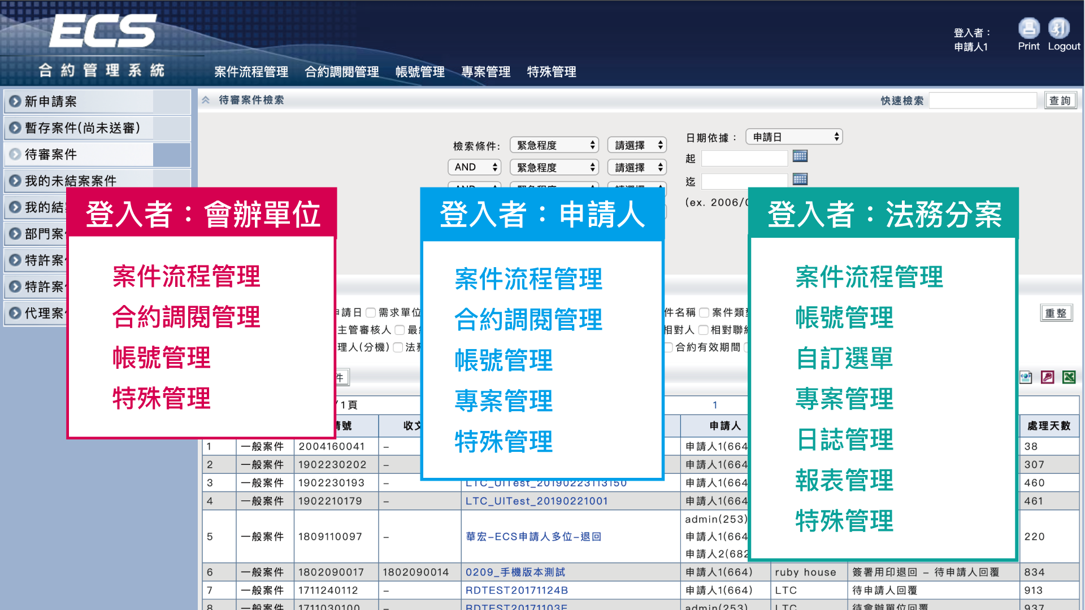Open first 緊急程度 condition dropdown
1085x610 pixels.
click(554, 145)
